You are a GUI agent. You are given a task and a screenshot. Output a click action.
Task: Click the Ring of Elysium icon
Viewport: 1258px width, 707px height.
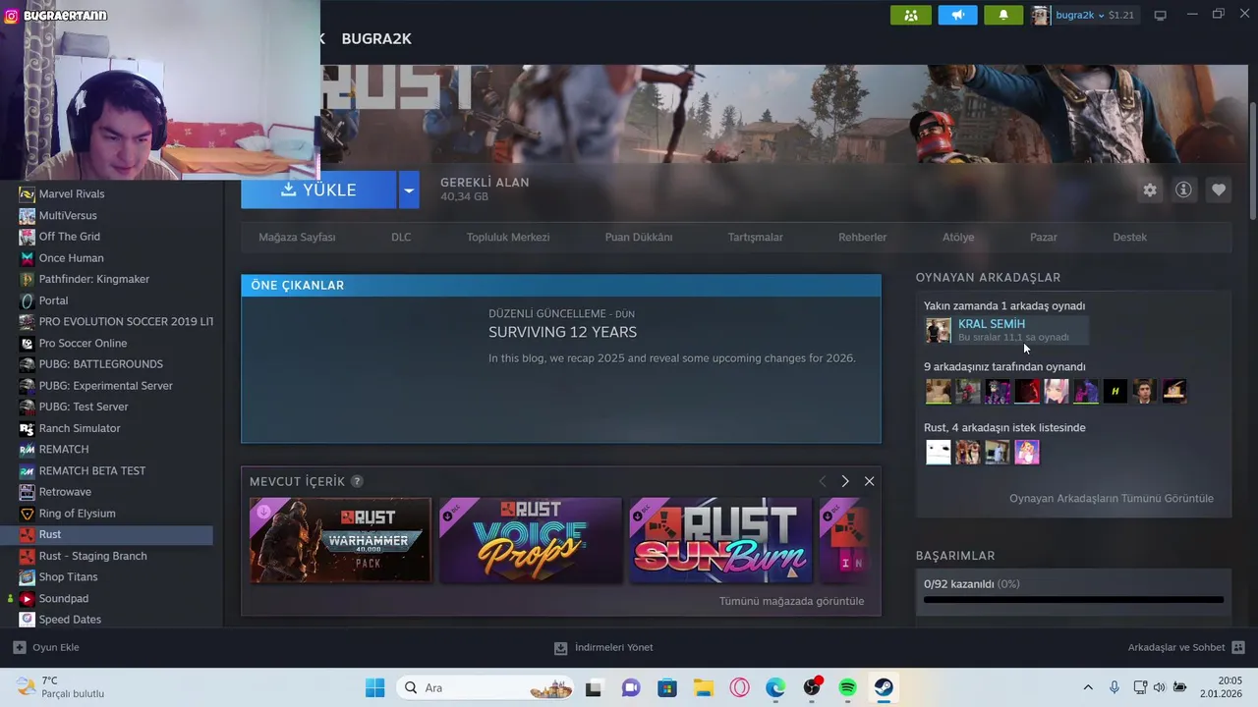[27, 514]
